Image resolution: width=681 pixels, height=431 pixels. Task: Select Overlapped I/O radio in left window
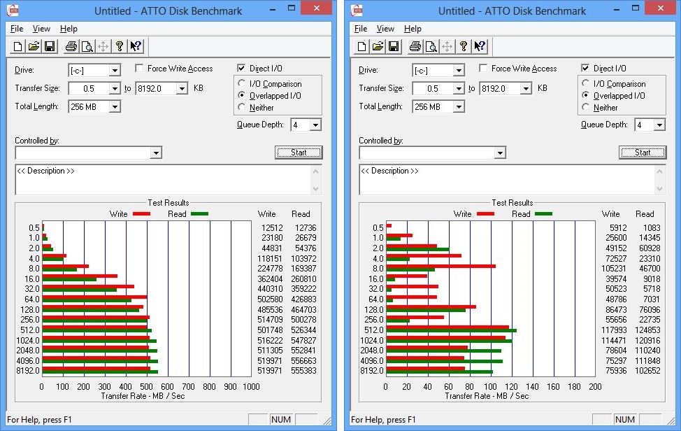(x=242, y=95)
